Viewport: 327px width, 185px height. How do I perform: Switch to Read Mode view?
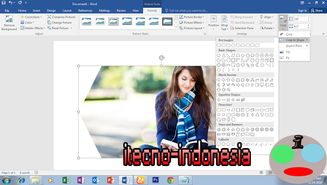point(261,173)
